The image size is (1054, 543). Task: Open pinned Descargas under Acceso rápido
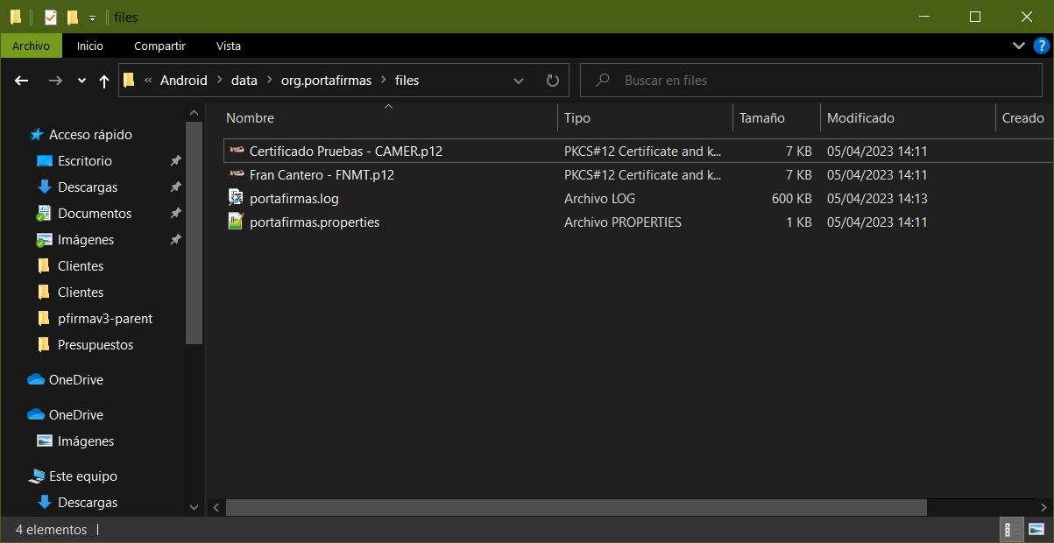[88, 187]
